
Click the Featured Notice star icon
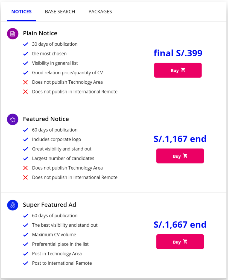(13, 119)
